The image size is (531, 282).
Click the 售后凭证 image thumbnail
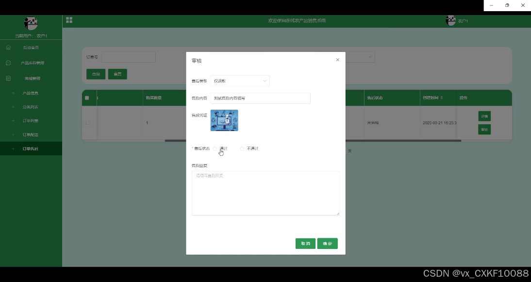(224, 120)
